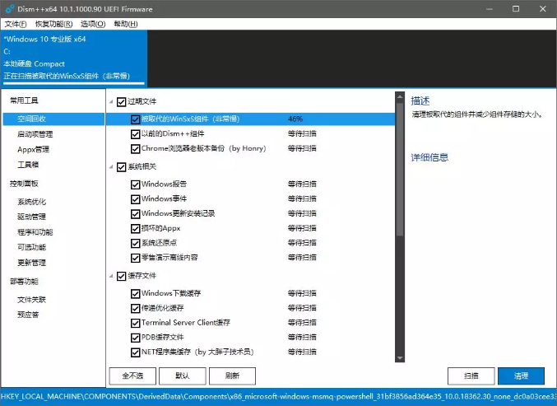Click the cleanup list scrollbar thumb
The image size is (557, 406).
tap(400, 169)
